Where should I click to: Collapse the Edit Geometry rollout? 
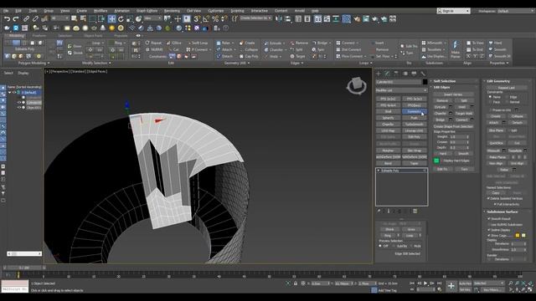pos(498,81)
